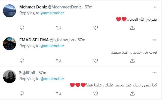Share the @lll1bii tweet
The height and width of the screenshot is (100, 166).
[132, 93]
